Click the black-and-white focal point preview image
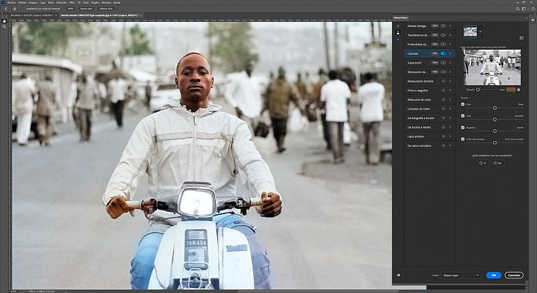 pos(492,67)
